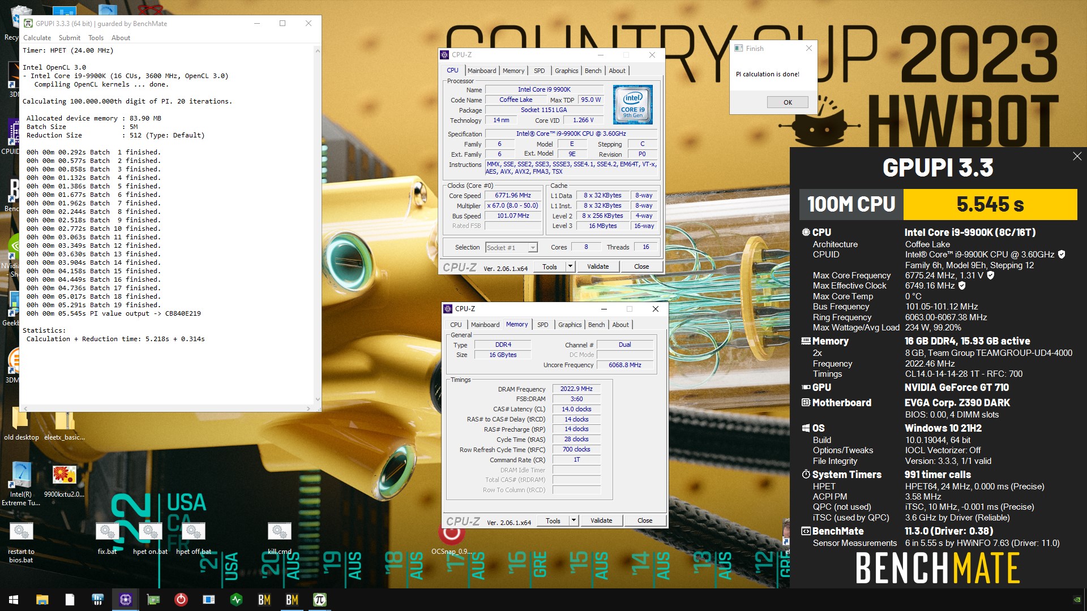Open the OCSnap desktop icon
Screen dimensions: 1087x611
(451, 541)
